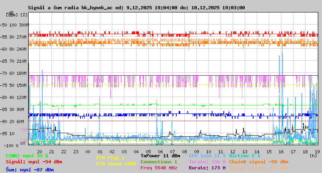This screenshot has width=322, height=173.
Task: Click the purple '6M' axis marker
Action: (x=23, y=143)
